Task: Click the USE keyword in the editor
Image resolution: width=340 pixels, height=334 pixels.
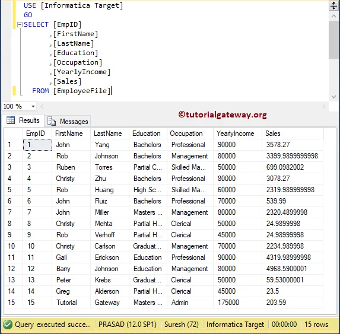Action: [30, 5]
